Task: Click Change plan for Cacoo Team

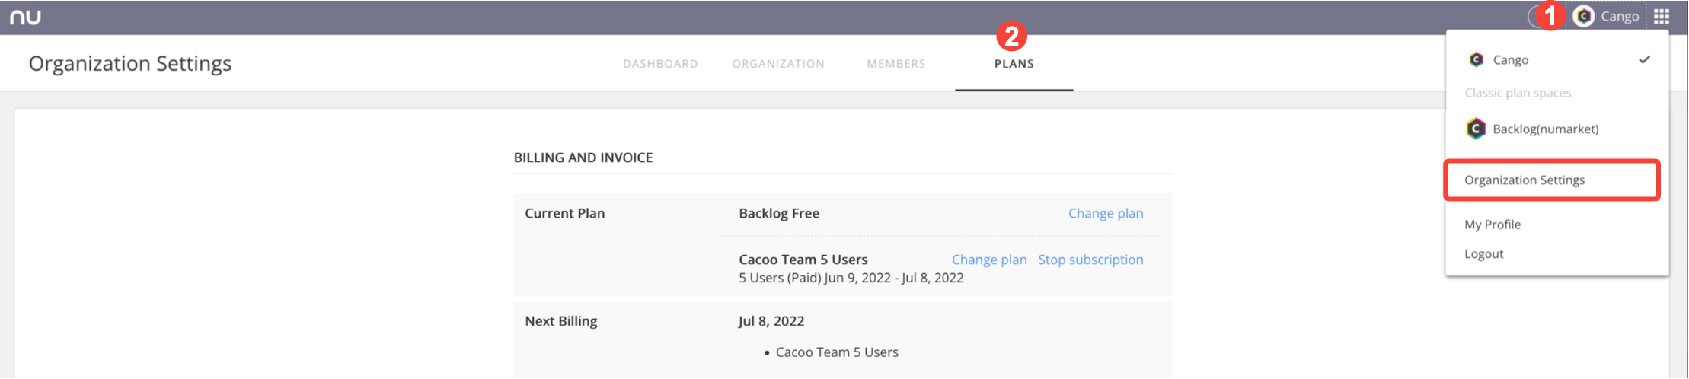Action: [989, 260]
